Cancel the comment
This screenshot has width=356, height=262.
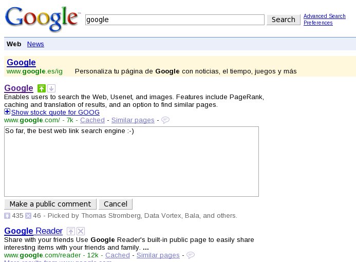pos(116,204)
